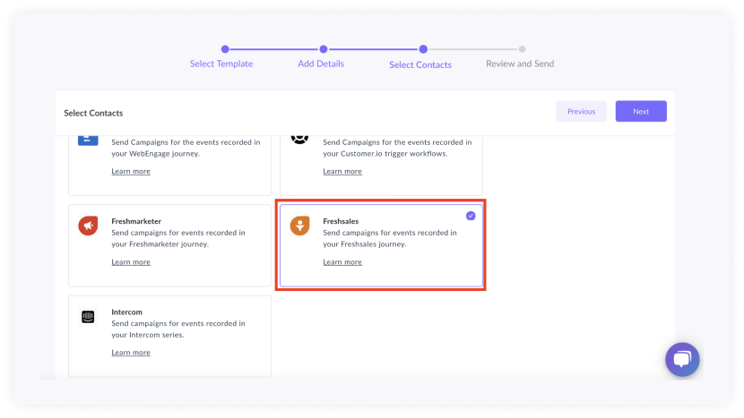Click the orange Freshsales icon

coord(300,226)
